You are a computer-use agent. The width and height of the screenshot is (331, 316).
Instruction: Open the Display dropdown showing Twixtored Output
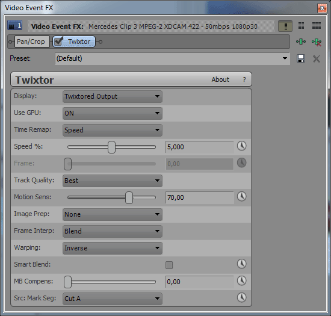[113, 96]
